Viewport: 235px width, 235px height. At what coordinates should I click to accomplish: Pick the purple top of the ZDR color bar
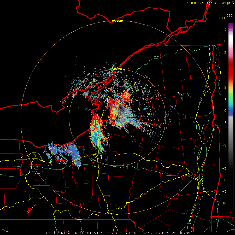click(x=231, y=25)
